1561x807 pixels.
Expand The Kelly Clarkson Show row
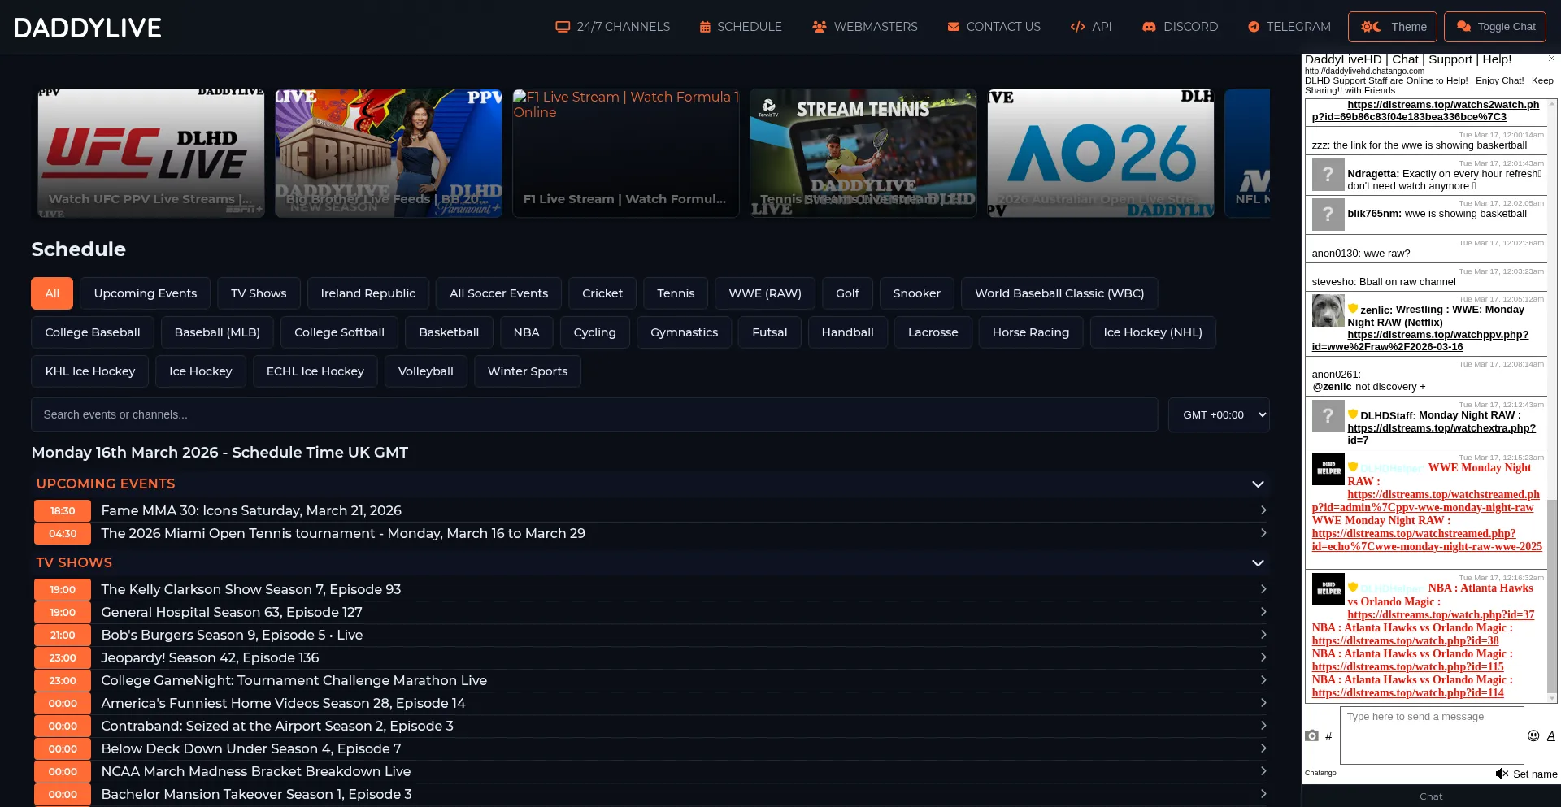coord(650,589)
